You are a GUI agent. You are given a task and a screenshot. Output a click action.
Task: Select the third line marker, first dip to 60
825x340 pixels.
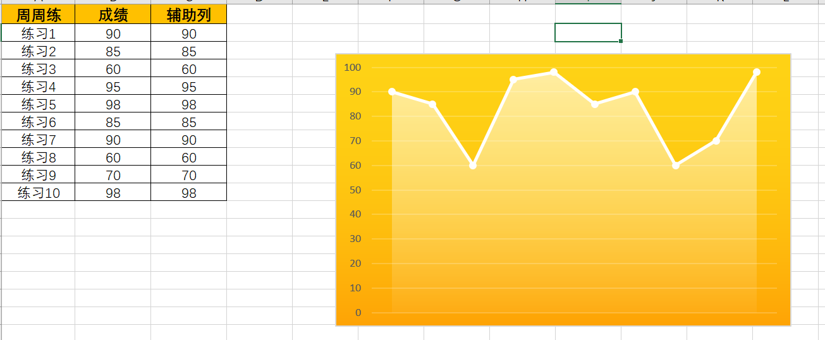coord(473,166)
